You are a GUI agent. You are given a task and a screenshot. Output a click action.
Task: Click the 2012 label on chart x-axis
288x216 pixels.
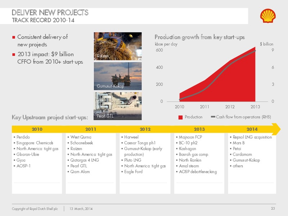pyautogui.click(x=230, y=107)
